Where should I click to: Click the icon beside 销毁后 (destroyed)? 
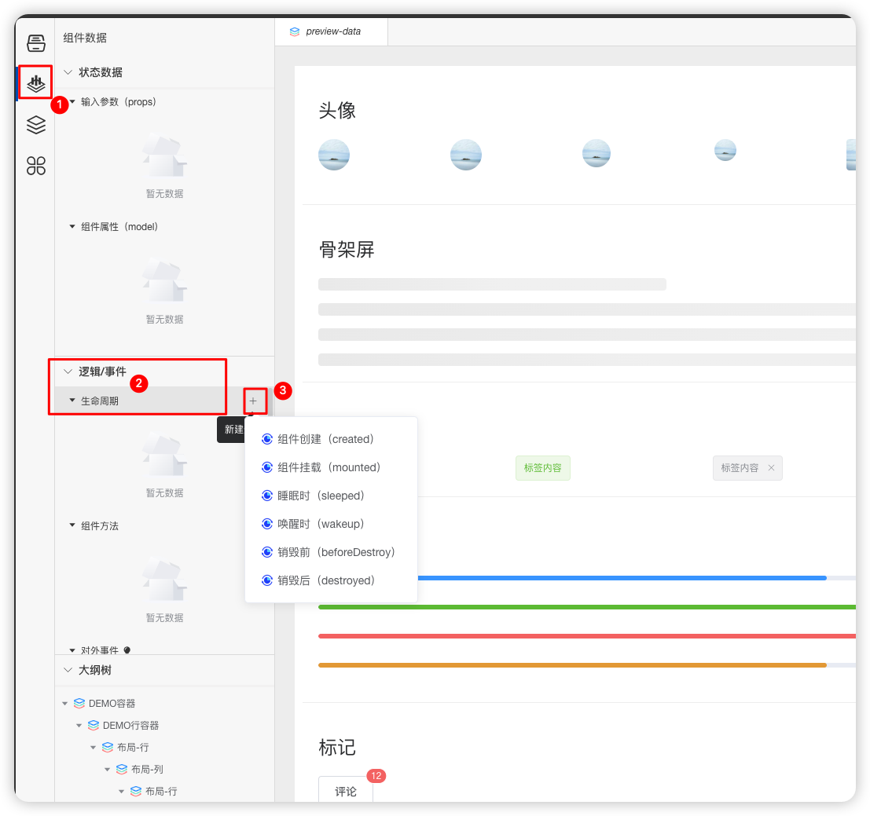coord(267,580)
